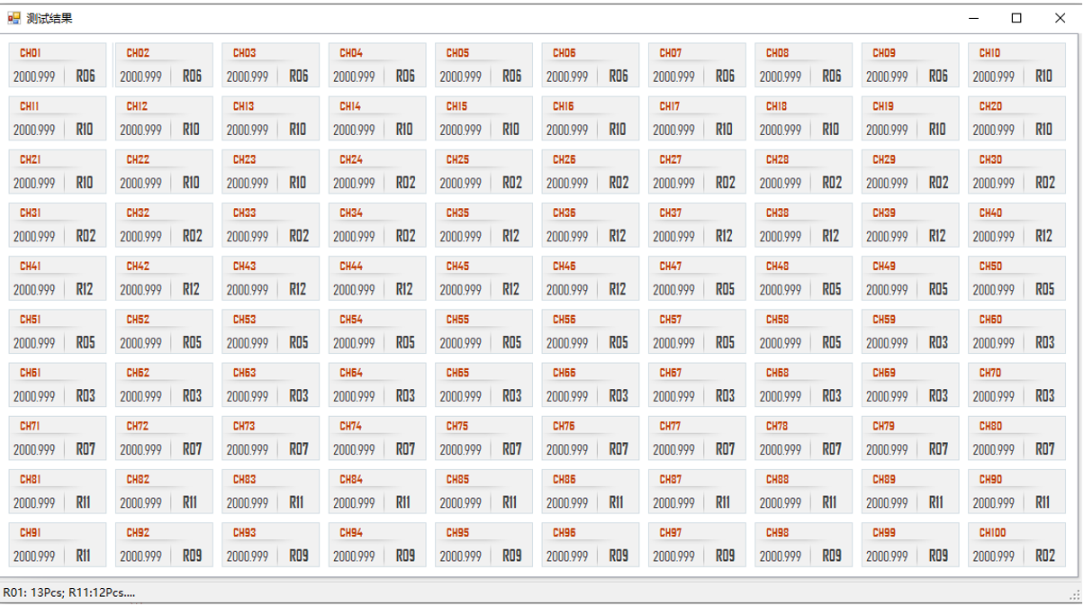Viewport: 1084px width, 606px height.
Task: Click the application icon in the title bar
Action: pos(14,18)
